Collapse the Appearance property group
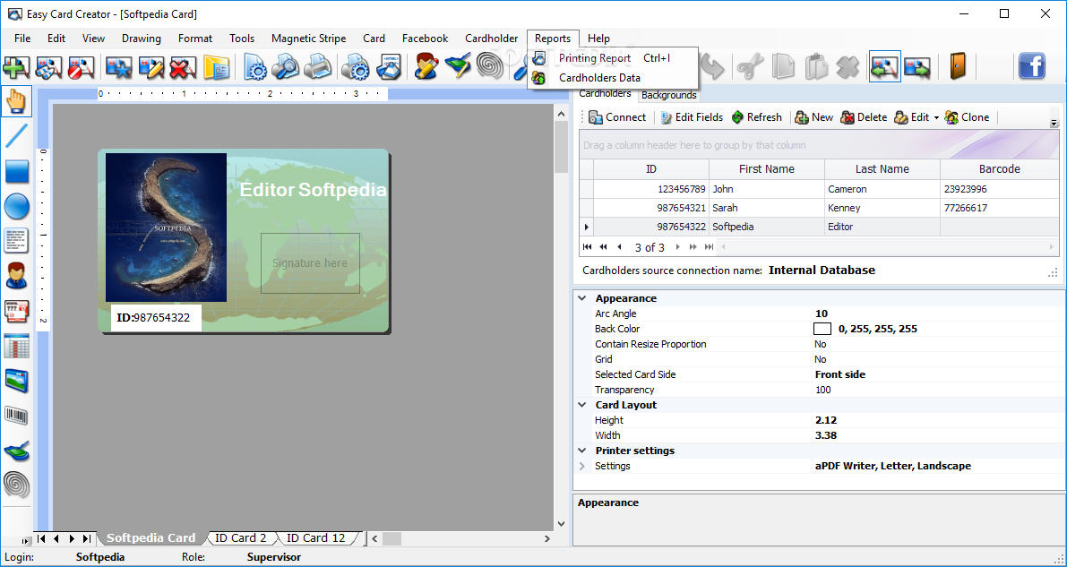 click(581, 298)
